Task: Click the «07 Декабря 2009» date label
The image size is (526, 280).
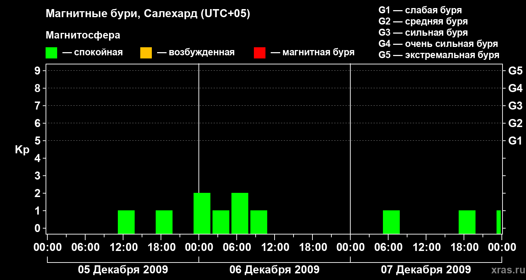Action: [x=426, y=270]
